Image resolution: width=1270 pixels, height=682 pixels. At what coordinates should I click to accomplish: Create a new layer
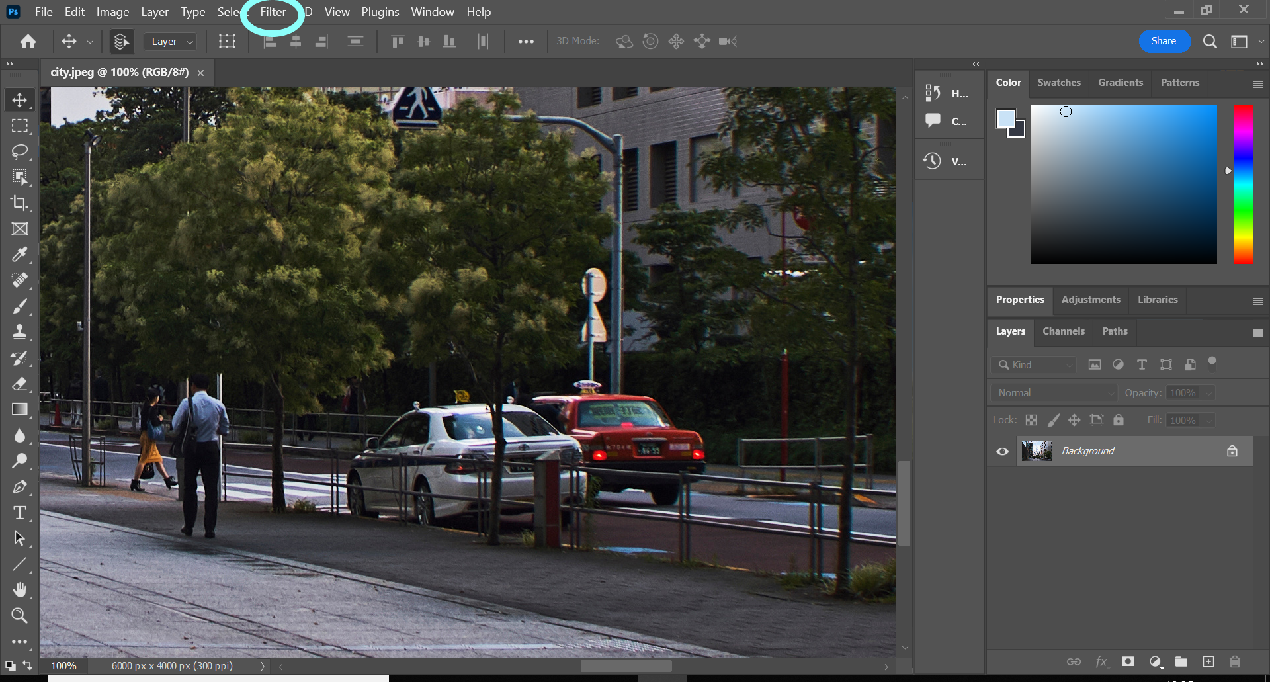tap(1208, 661)
